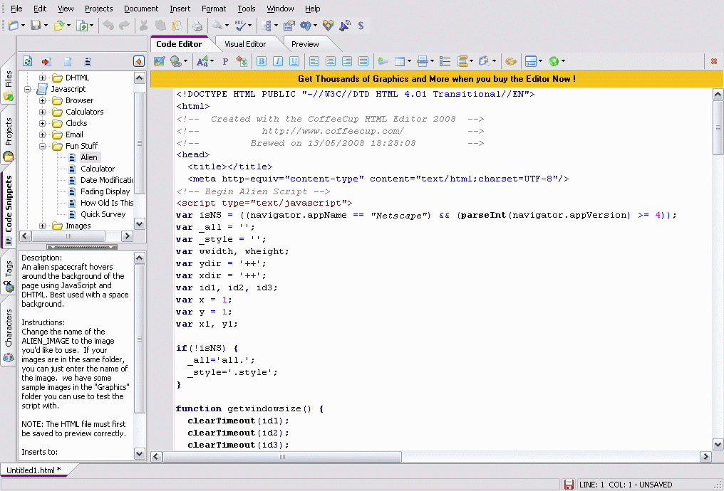Toggle Underline formatting button
724x491 pixels.
pos(294,61)
